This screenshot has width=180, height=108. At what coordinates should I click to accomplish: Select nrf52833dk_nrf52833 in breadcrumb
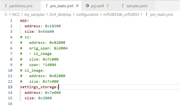[x=121, y=15]
